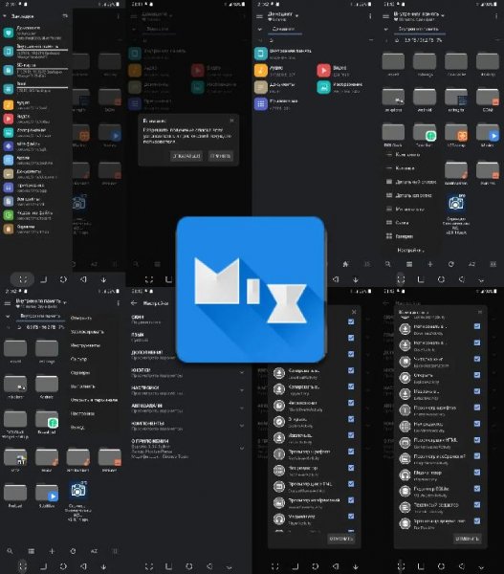Screen dimensions: 504x574
Task: Open hamburger menu on home bookmarks screen
Action: tap(259, 16)
